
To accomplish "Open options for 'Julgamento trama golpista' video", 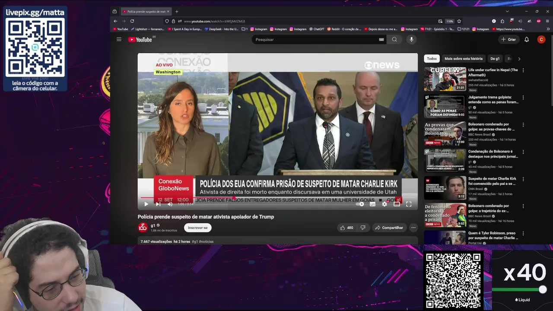I will (x=523, y=97).
